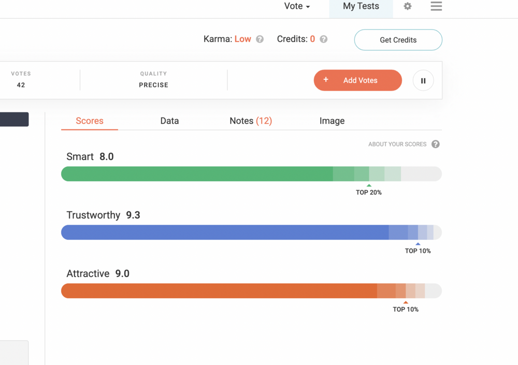Click the Trustworthy 9.3 score label
Viewport: 518px width, 365px height.
point(104,215)
